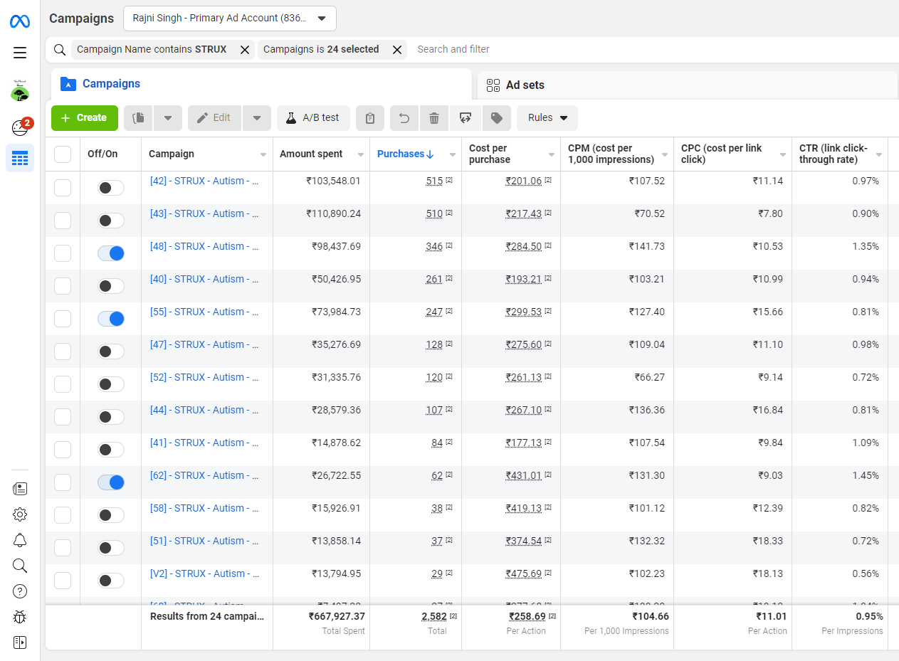
Task: Open the Cost per purchase column arrow
Action: (x=551, y=154)
